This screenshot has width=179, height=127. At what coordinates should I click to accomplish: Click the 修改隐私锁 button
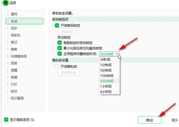click(x=69, y=73)
